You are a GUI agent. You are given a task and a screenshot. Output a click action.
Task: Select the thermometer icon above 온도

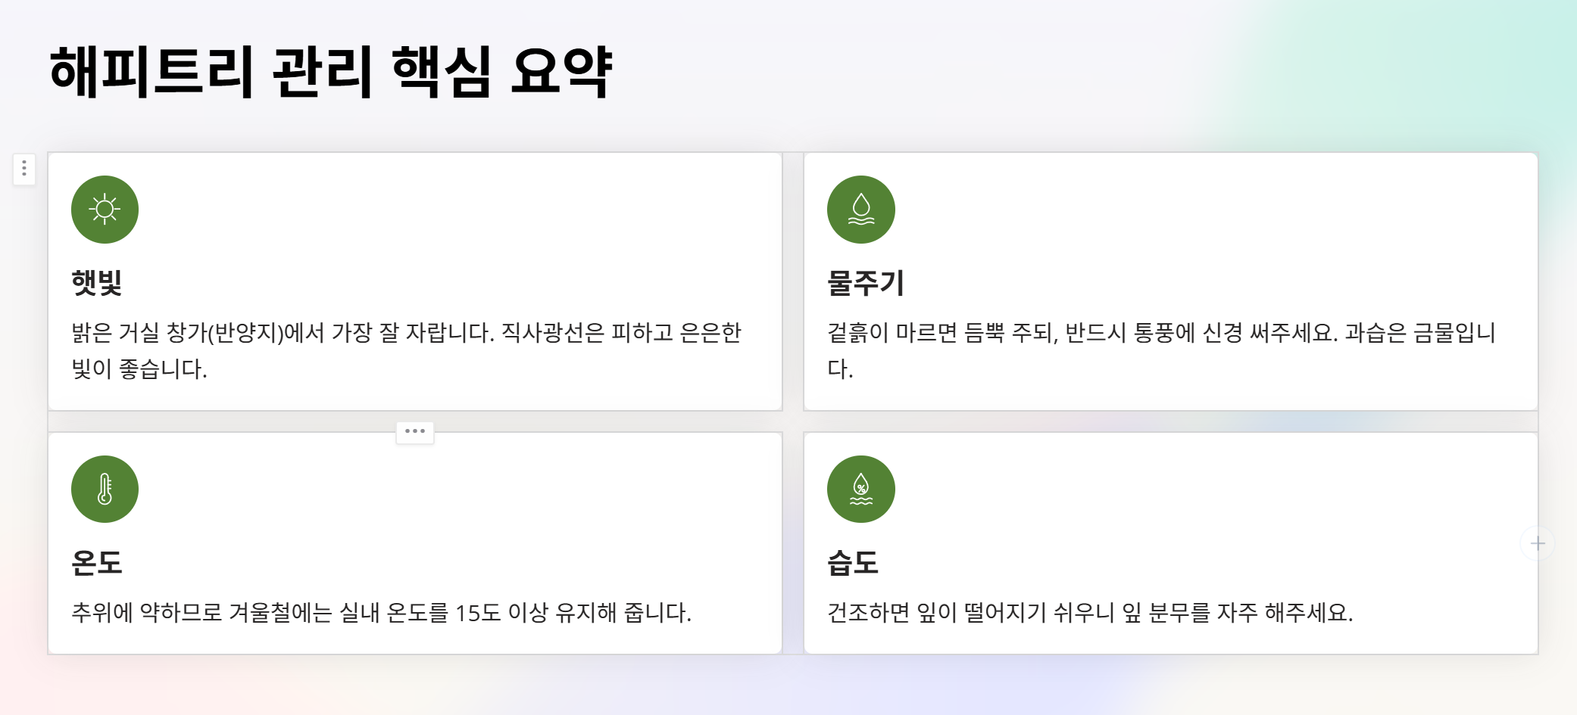[x=105, y=489]
